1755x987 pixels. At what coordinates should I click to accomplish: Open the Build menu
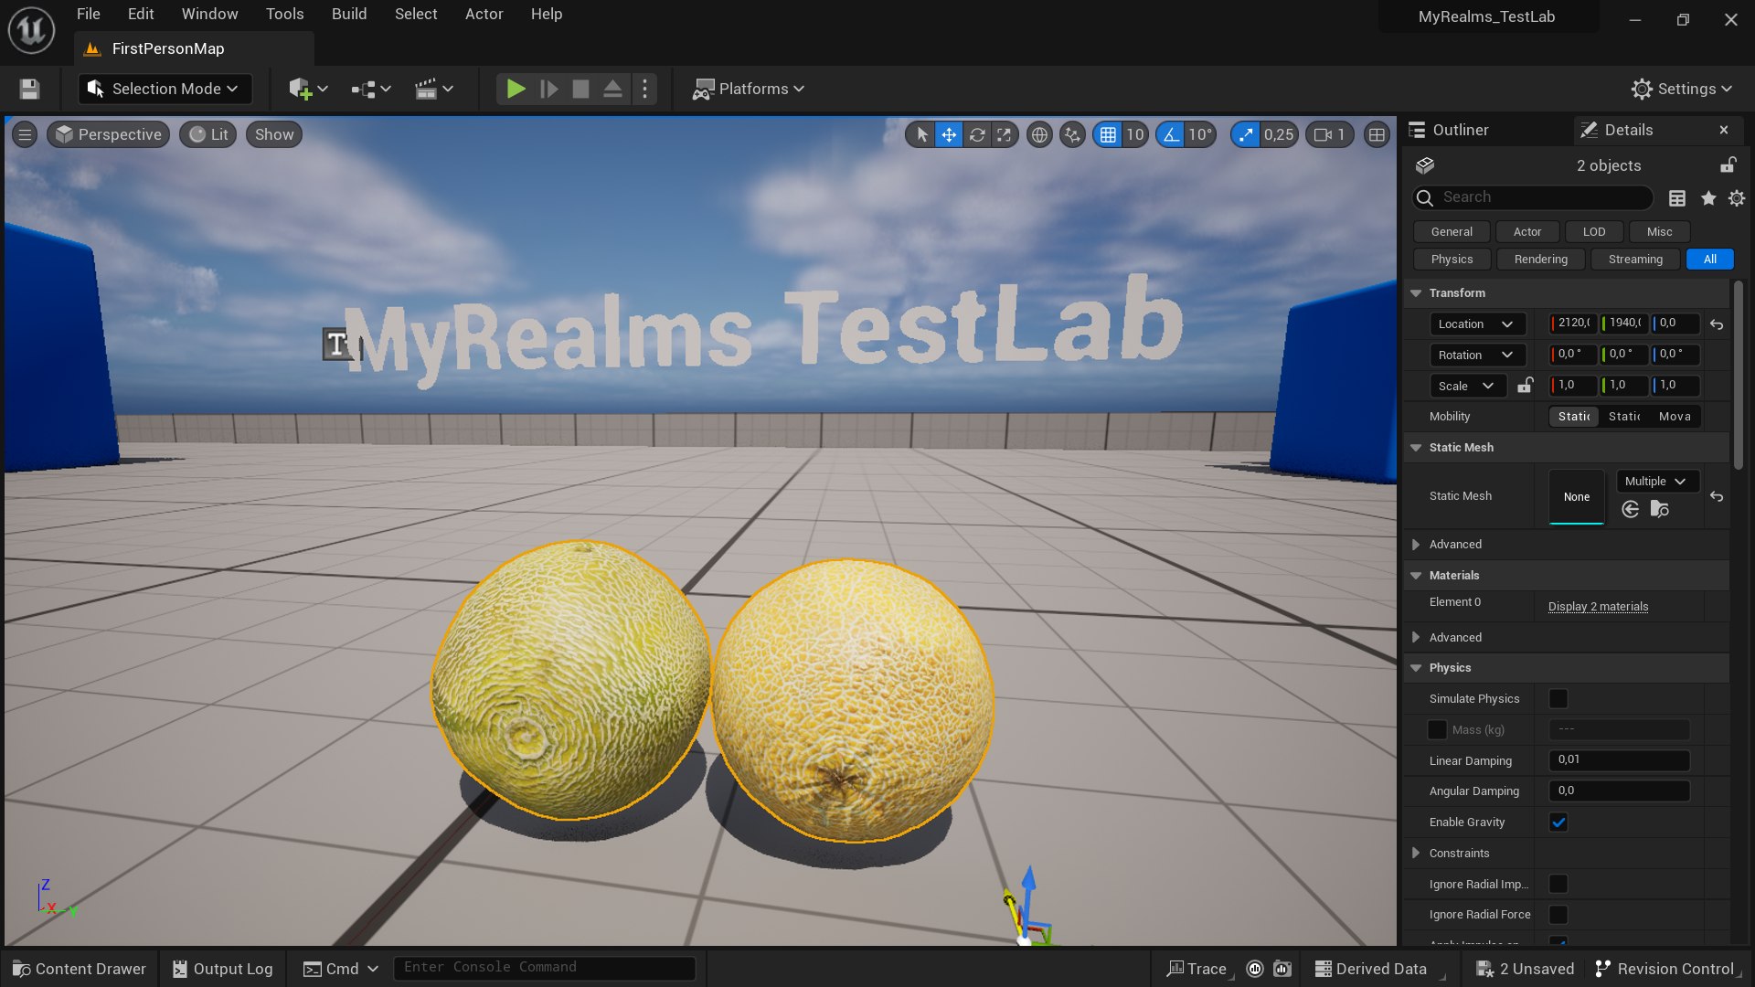pyautogui.click(x=349, y=14)
